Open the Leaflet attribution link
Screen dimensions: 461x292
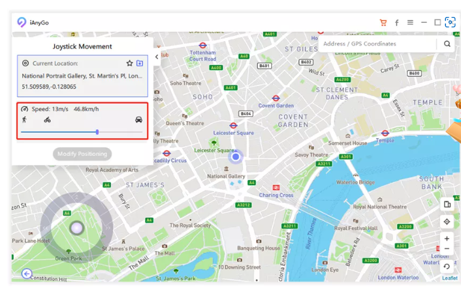click(x=450, y=278)
